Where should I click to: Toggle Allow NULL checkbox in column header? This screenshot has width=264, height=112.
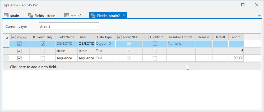point(119,37)
